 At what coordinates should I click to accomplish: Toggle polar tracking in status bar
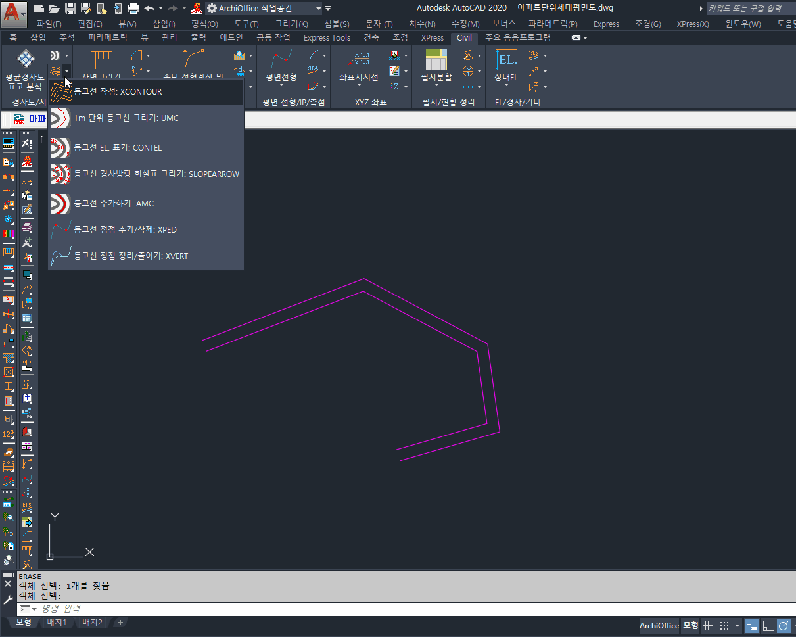pyautogui.click(x=784, y=625)
